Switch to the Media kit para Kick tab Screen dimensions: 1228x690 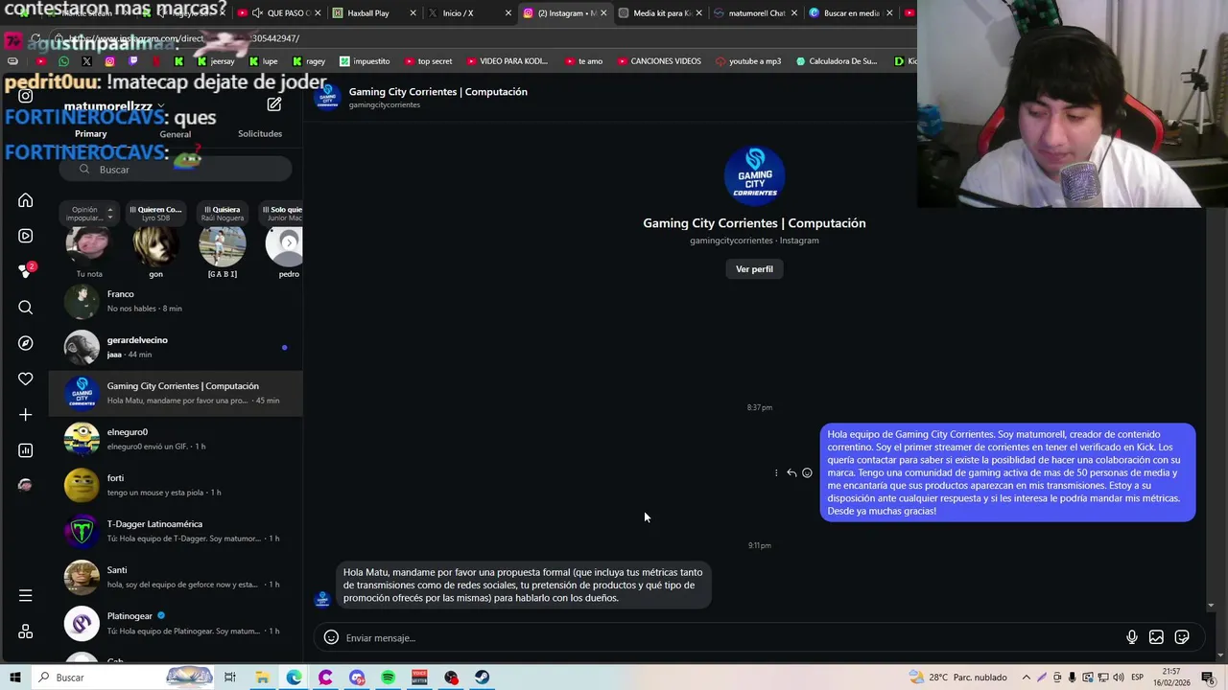click(661, 13)
